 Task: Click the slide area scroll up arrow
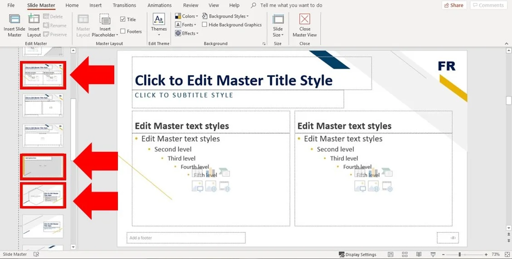point(508,51)
